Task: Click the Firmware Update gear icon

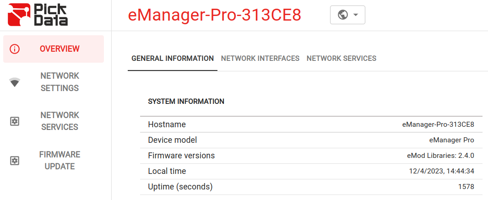Action: coord(15,161)
